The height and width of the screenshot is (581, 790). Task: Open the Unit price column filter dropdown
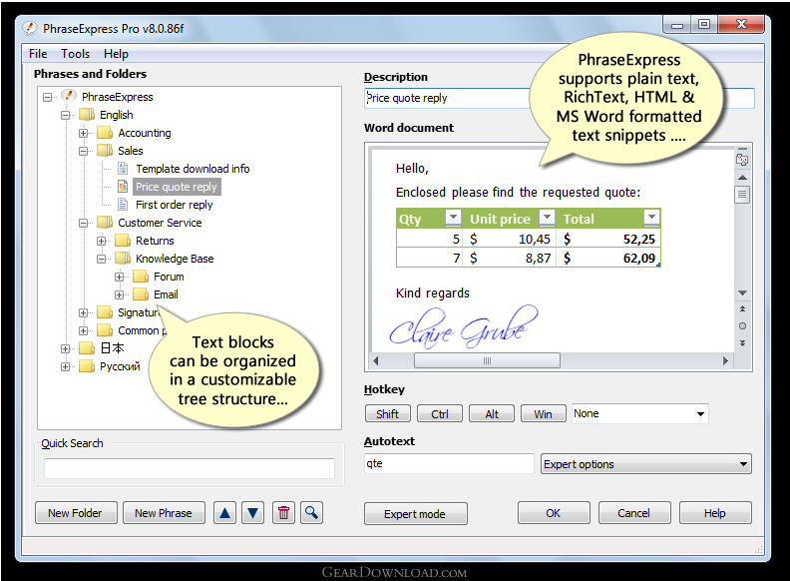coord(547,218)
